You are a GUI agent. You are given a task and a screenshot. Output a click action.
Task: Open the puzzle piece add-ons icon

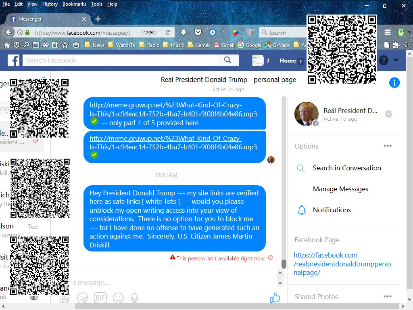coord(396,45)
